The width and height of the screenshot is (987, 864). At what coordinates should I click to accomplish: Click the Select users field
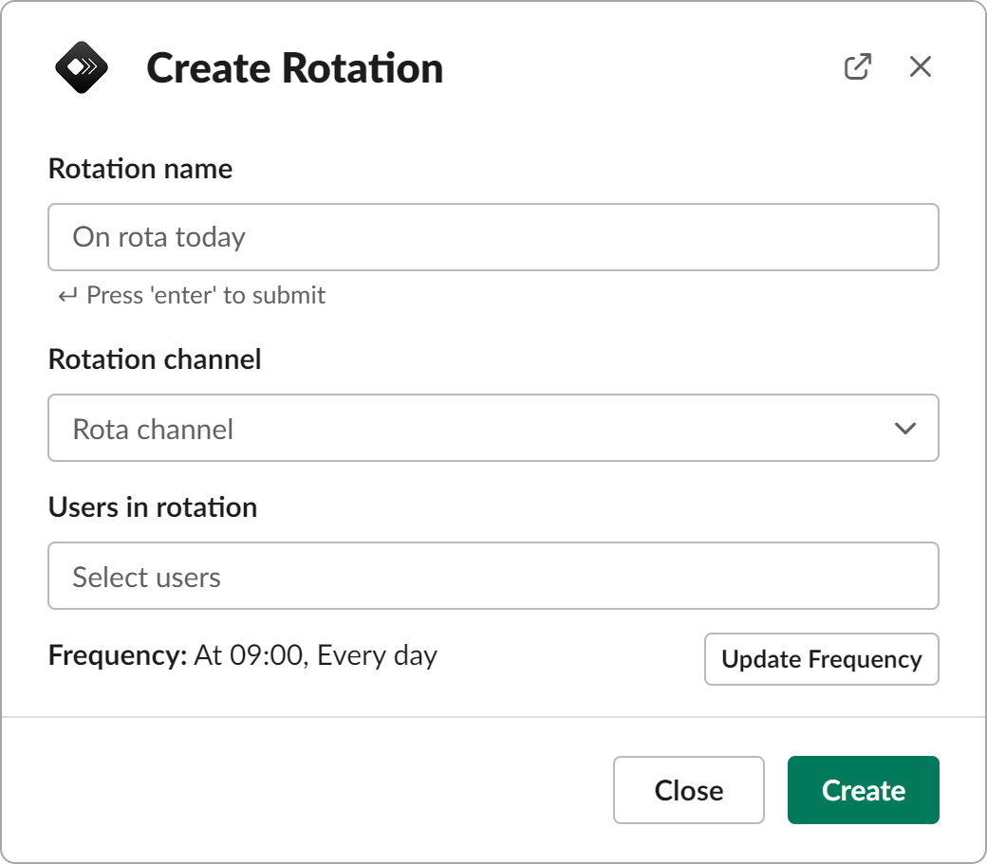pyautogui.click(x=493, y=576)
